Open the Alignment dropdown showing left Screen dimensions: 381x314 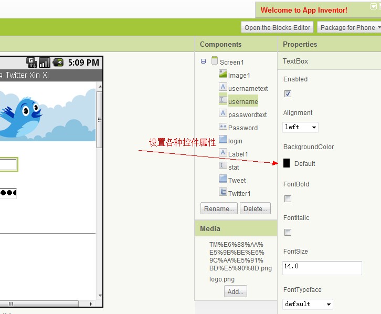[300, 128]
